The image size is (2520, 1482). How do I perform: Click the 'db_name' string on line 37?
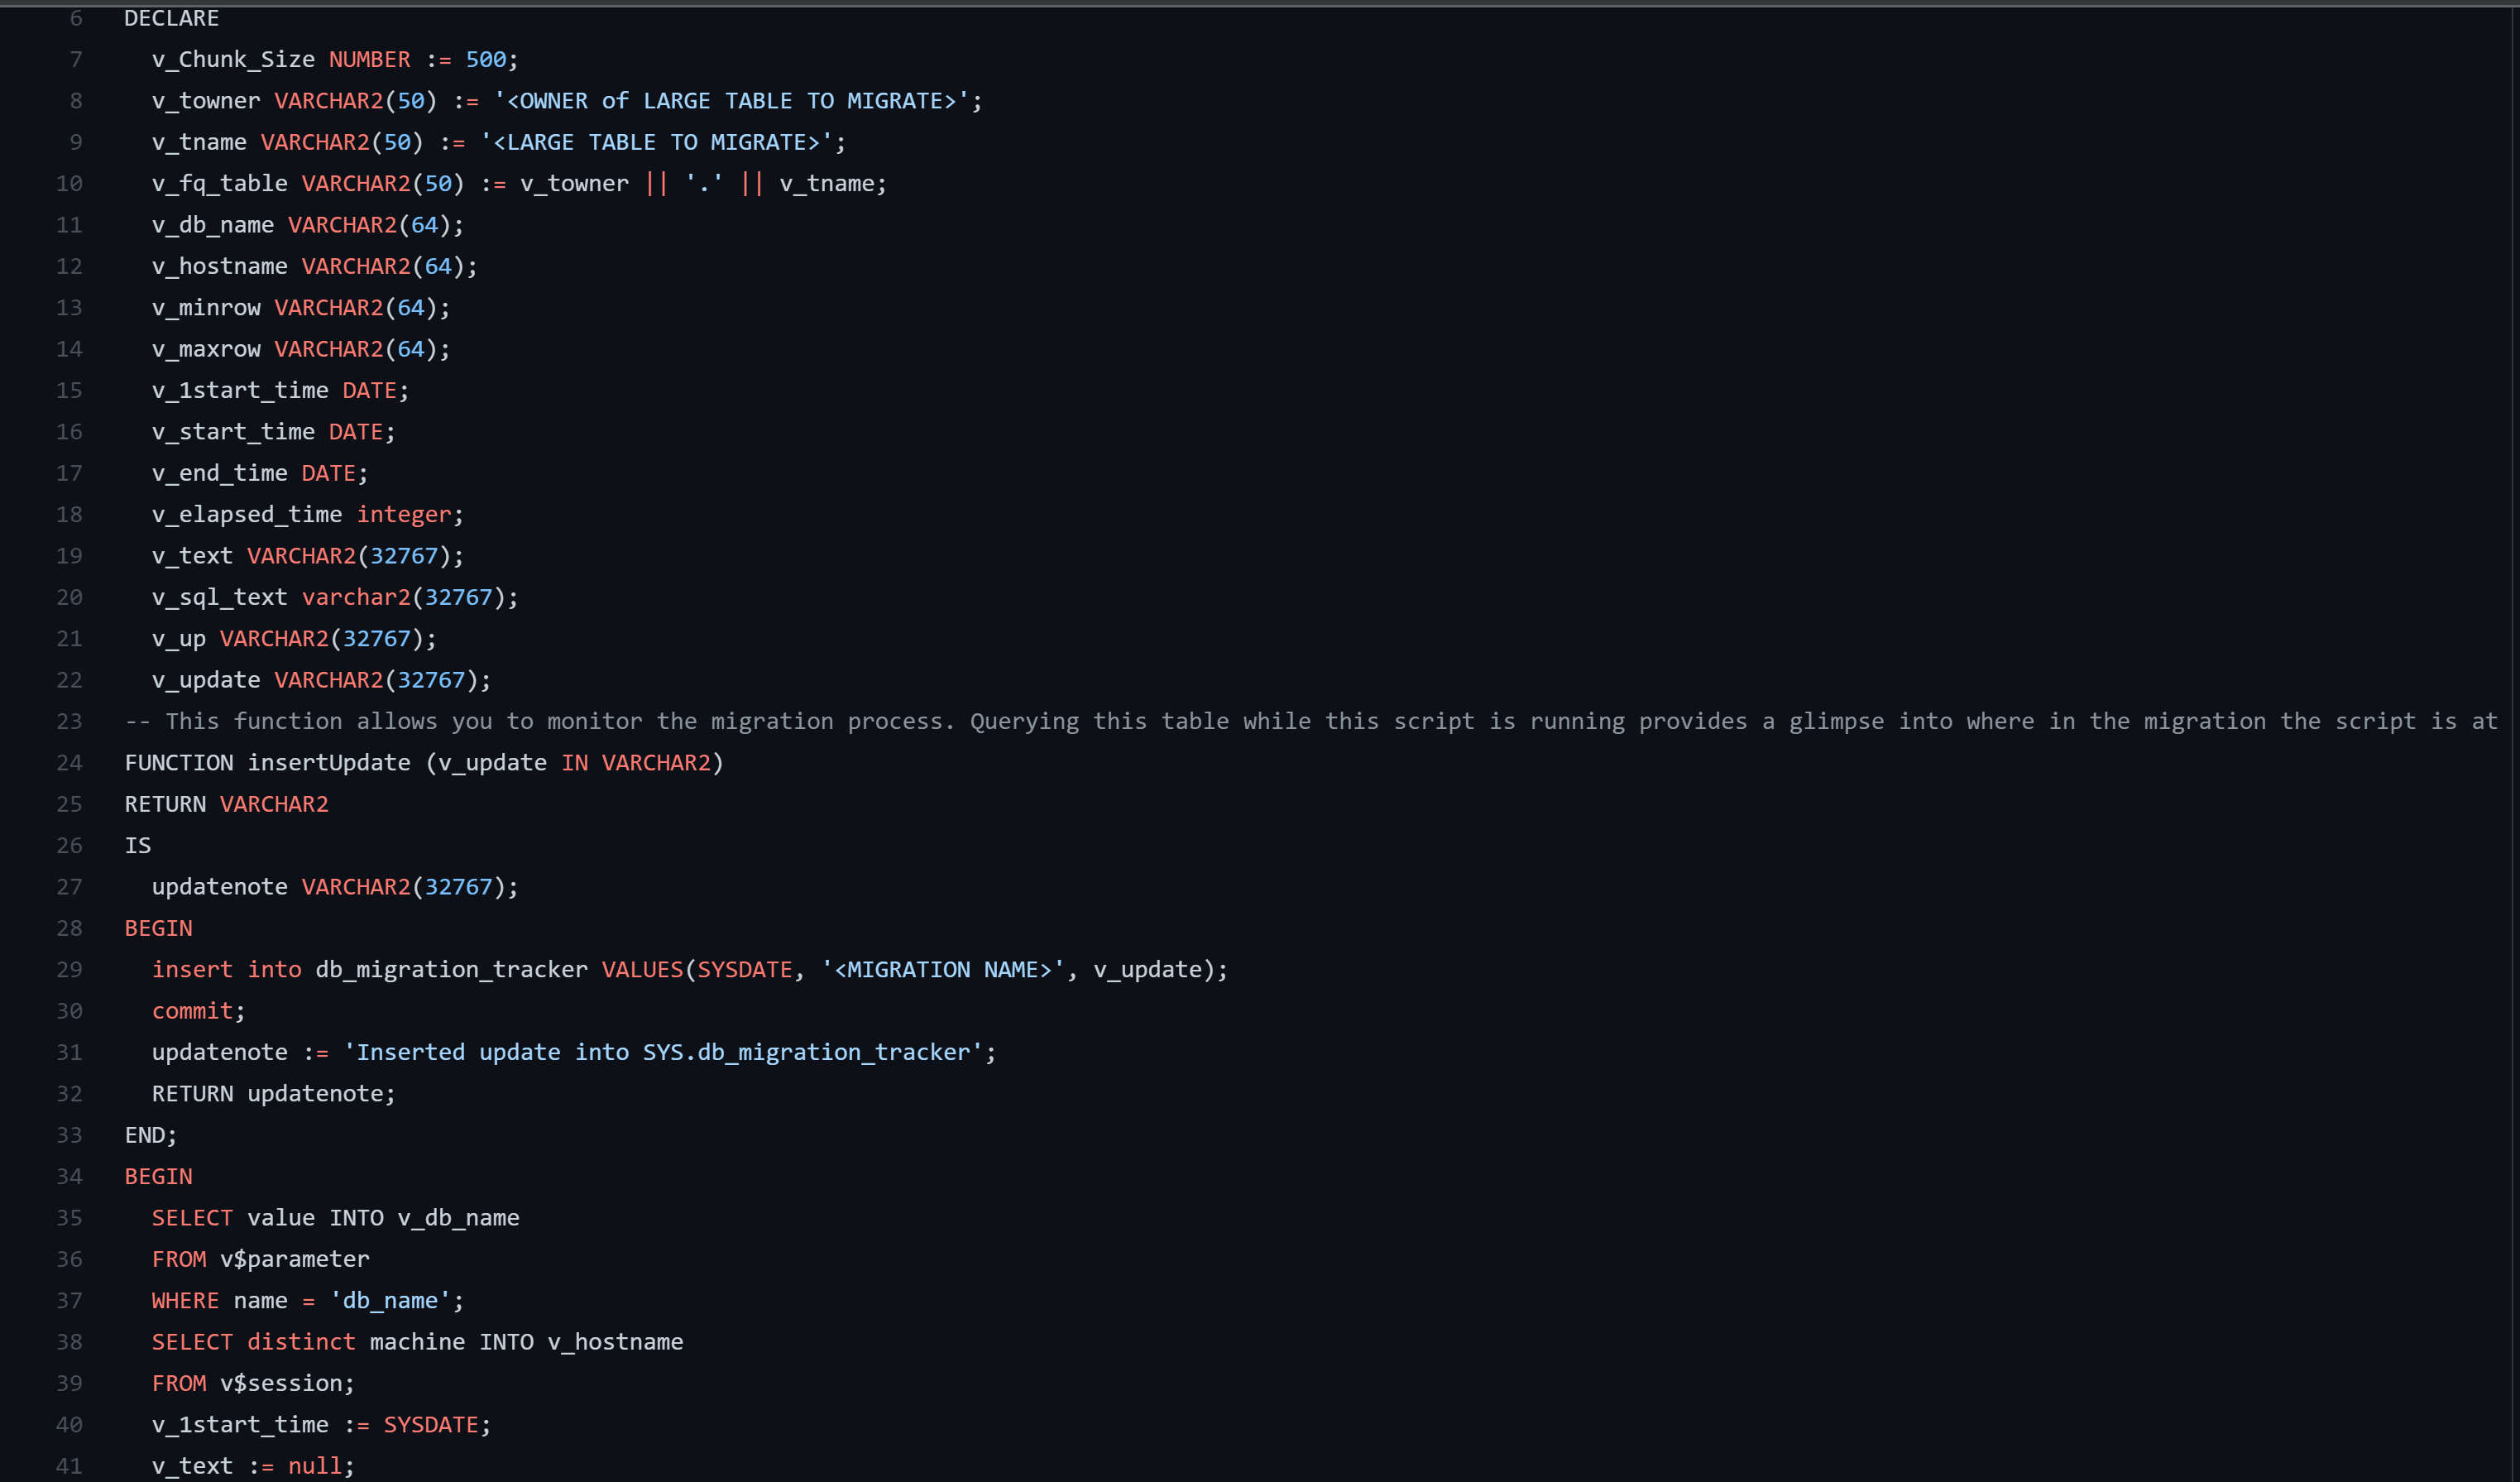click(x=391, y=1301)
